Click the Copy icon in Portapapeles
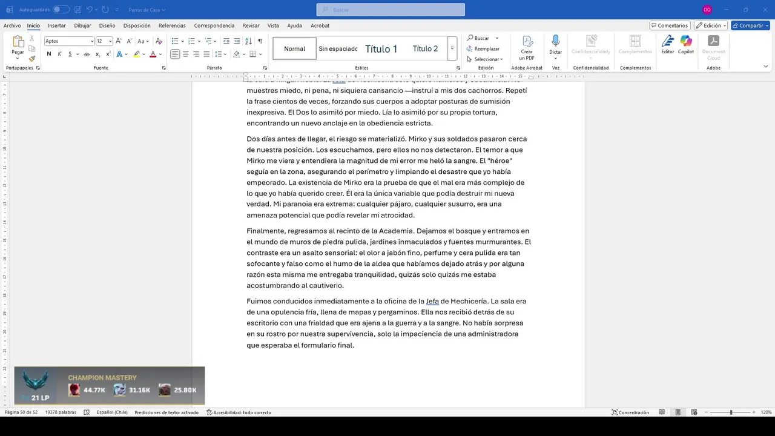This screenshot has width=775, height=436. pyautogui.click(x=32, y=48)
